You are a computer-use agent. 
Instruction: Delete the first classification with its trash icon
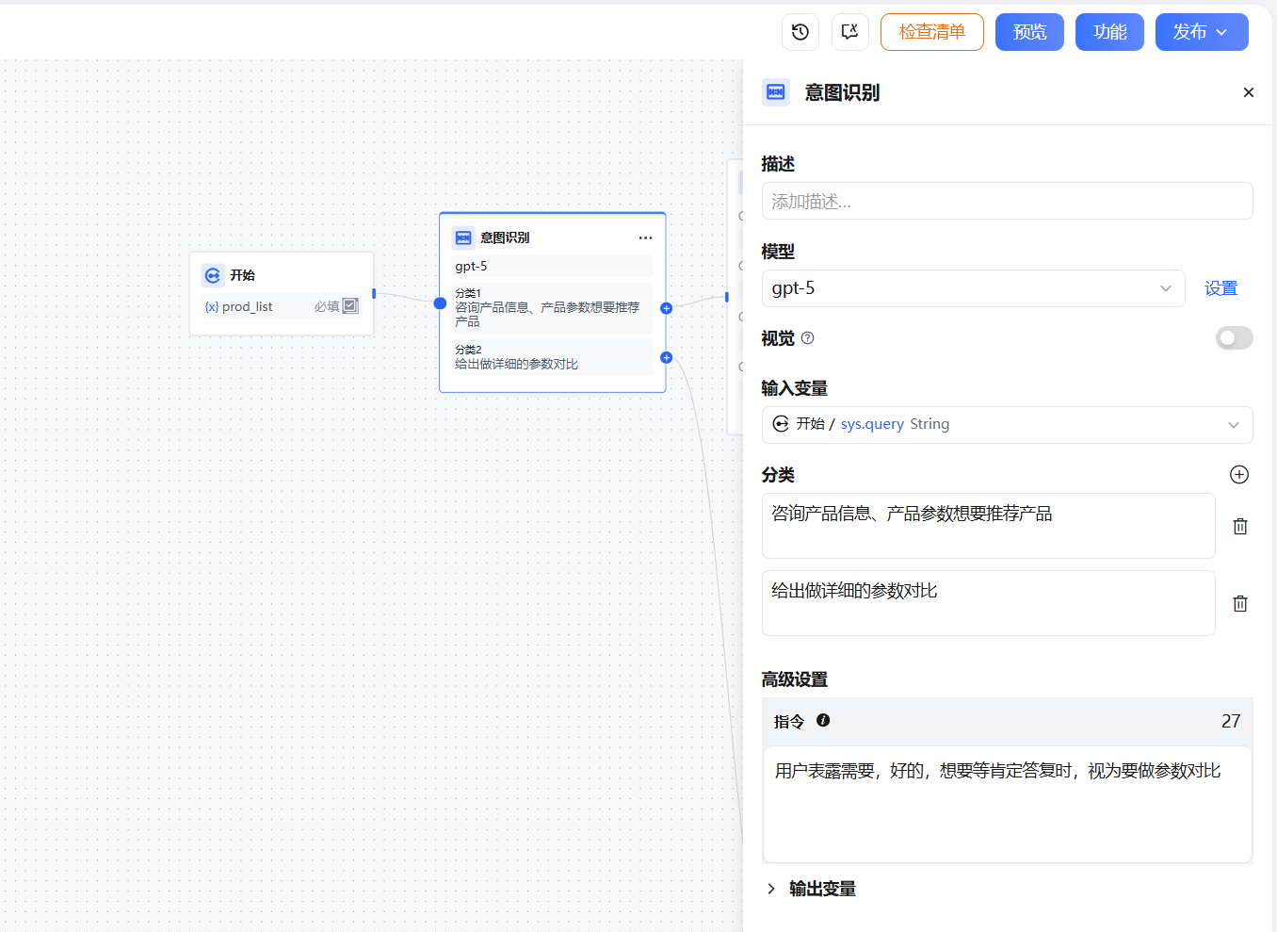(1240, 526)
